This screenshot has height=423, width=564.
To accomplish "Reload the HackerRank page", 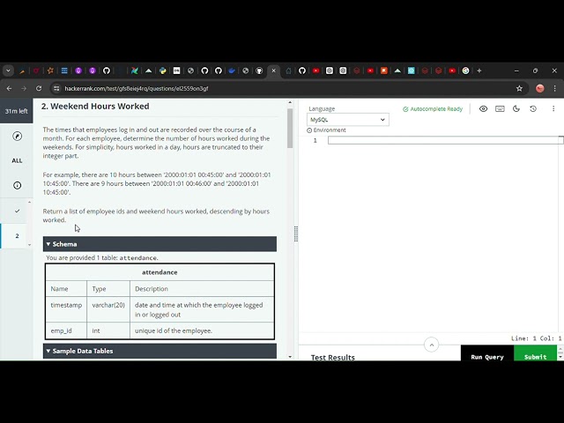I will click(39, 88).
